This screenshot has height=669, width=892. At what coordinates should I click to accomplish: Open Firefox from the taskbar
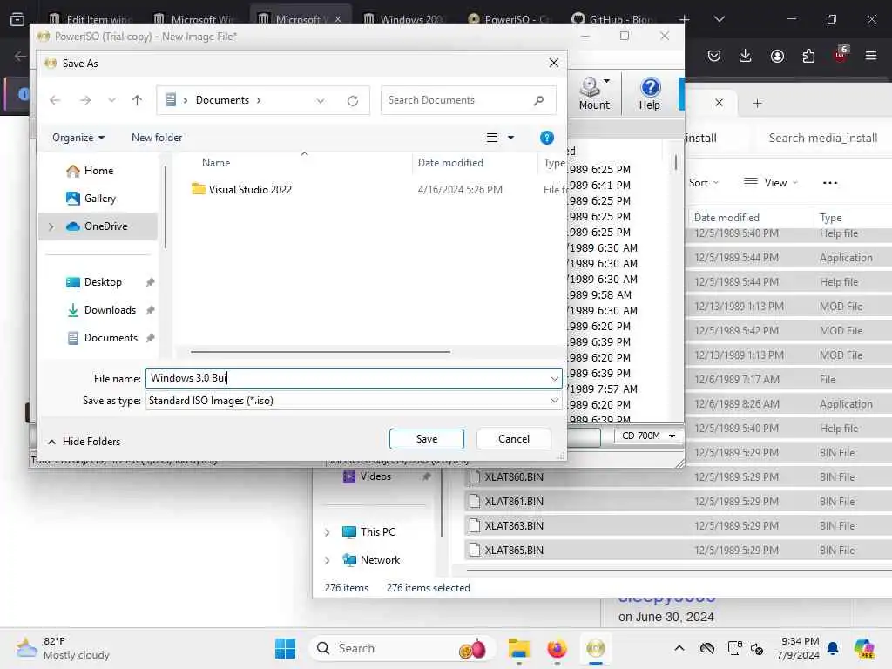coord(557,648)
